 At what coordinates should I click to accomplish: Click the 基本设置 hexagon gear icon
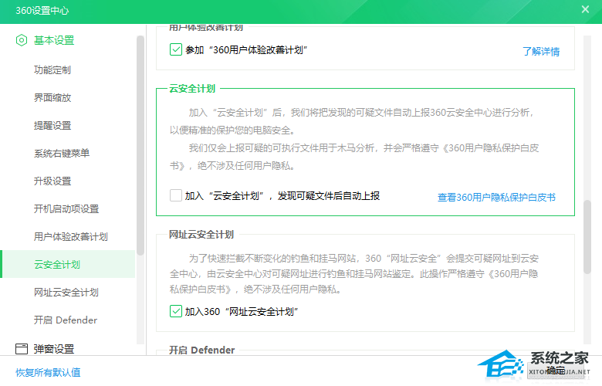pyautogui.click(x=22, y=40)
